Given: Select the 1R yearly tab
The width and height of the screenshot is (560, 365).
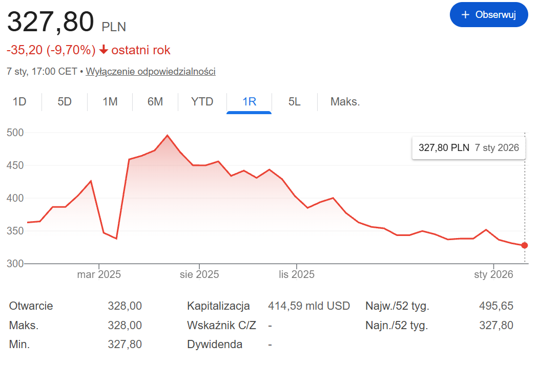Looking at the screenshot, I should (x=249, y=101).
